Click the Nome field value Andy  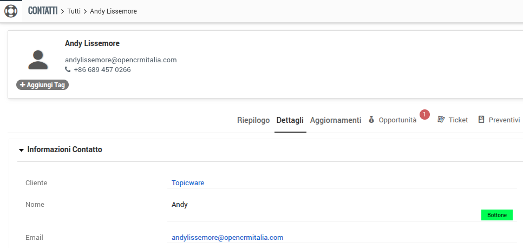(x=179, y=205)
